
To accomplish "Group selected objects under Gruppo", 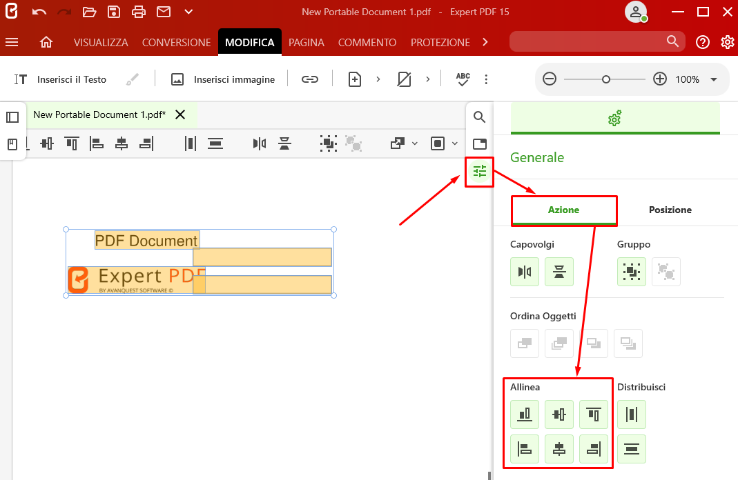I will pos(632,272).
